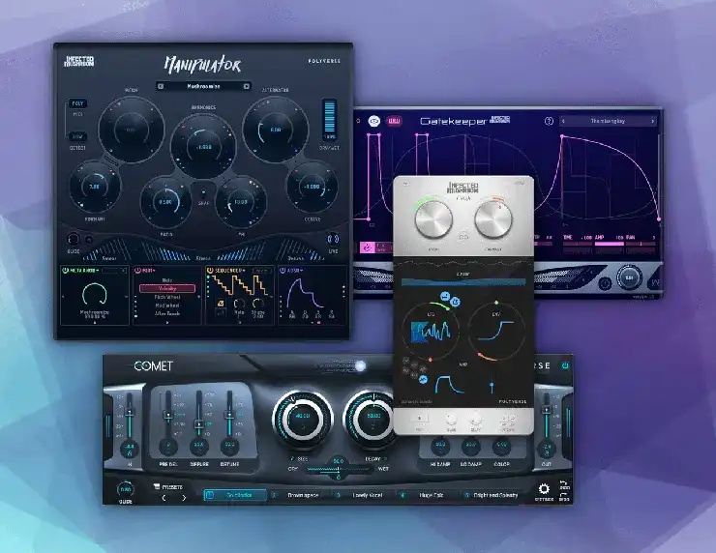Click the Gatekeeper pink waveform icon

point(394,121)
